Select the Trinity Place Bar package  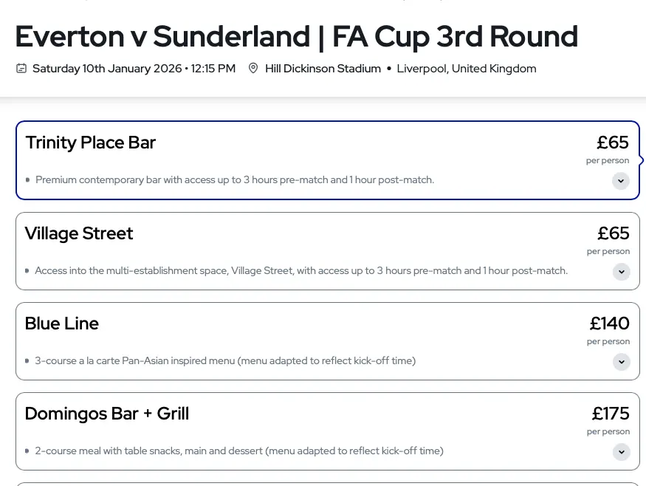[x=91, y=143]
